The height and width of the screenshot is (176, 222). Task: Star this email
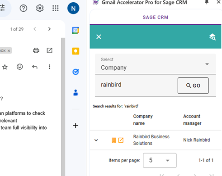(5, 67)
